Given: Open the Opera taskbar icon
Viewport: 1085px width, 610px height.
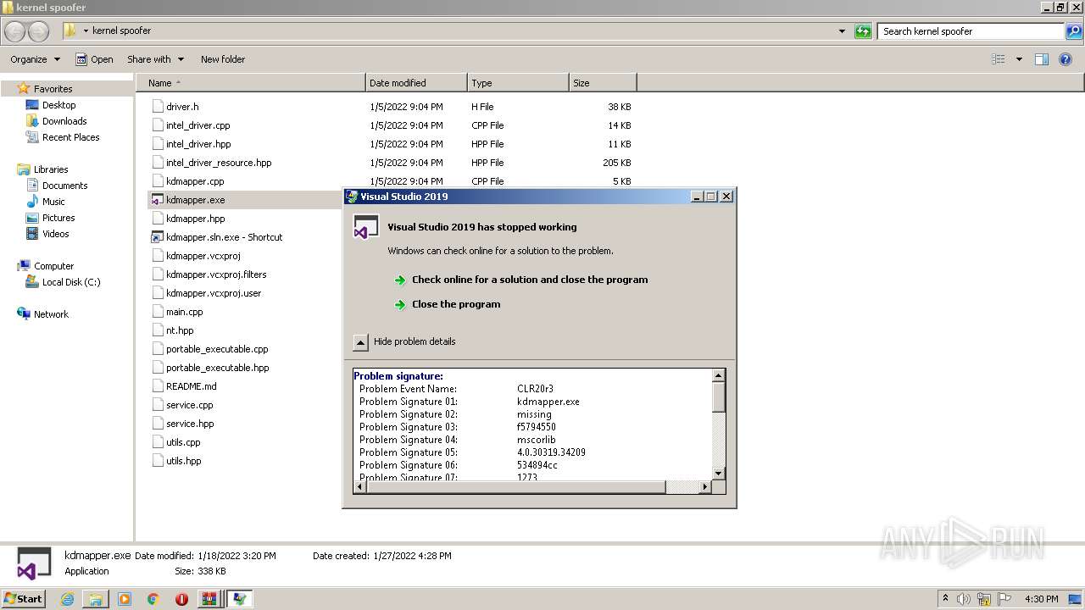Looking at the screenshot, I should coord(181,599).
